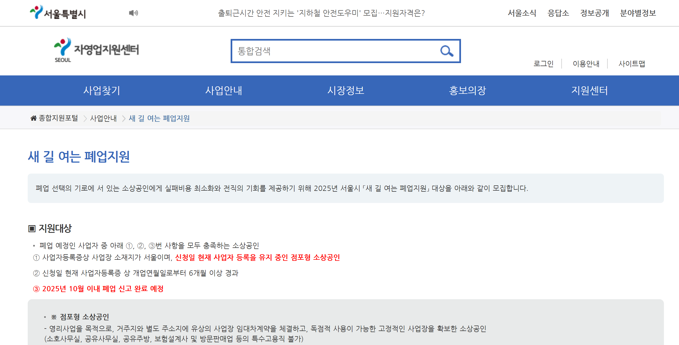The width and height of the screenshot is (679, 345).
Task: Click the 서울특별시 logo
Action: pyautogui.click(x=58, y=13)
